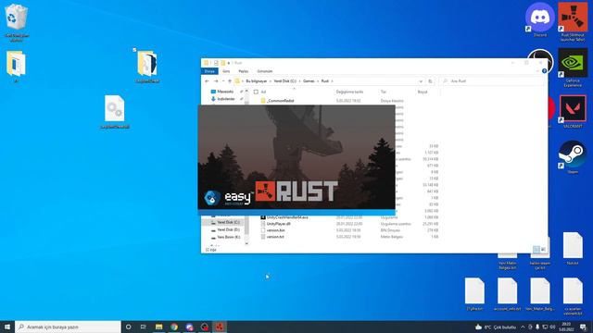This screenshot has width=593, height=333.
Task: Sort files by Boyut column header
Action: click(423, 92)
